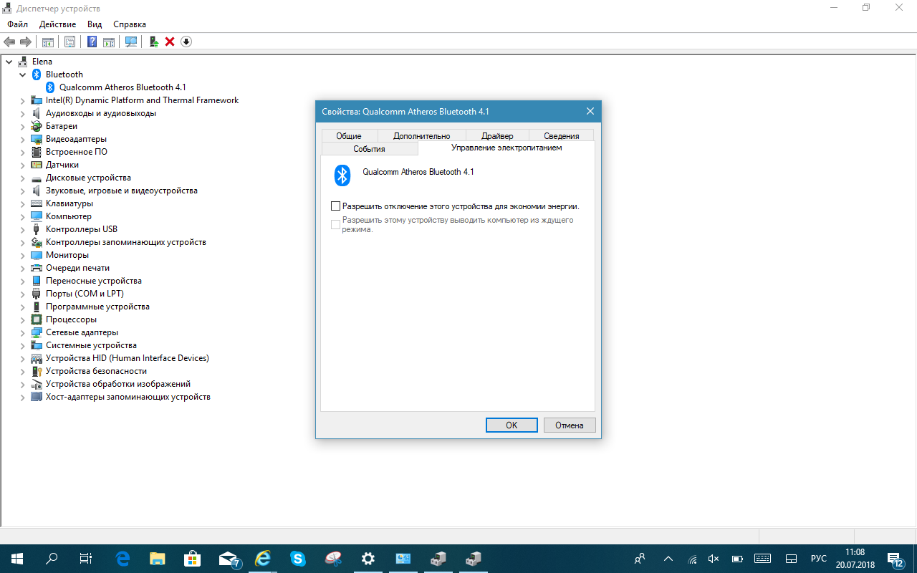This screenshot has width=917, height=573.
Task: Click the Bluetooth category icon in tree
Action: tap(37, 74)
